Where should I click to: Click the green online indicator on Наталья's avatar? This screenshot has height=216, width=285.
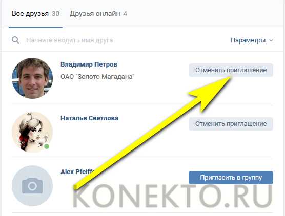pos(47,146)
